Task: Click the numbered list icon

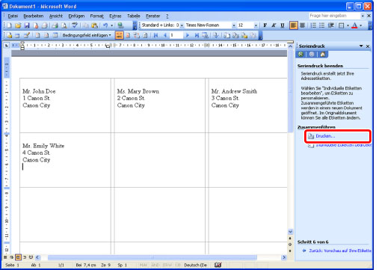Action: pyautogui.click(x=313, y=25)
